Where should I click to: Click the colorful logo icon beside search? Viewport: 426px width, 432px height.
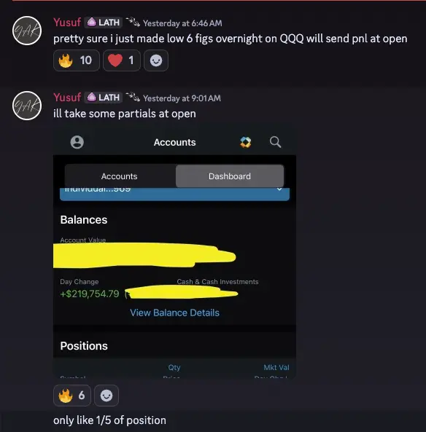(246, 142)
